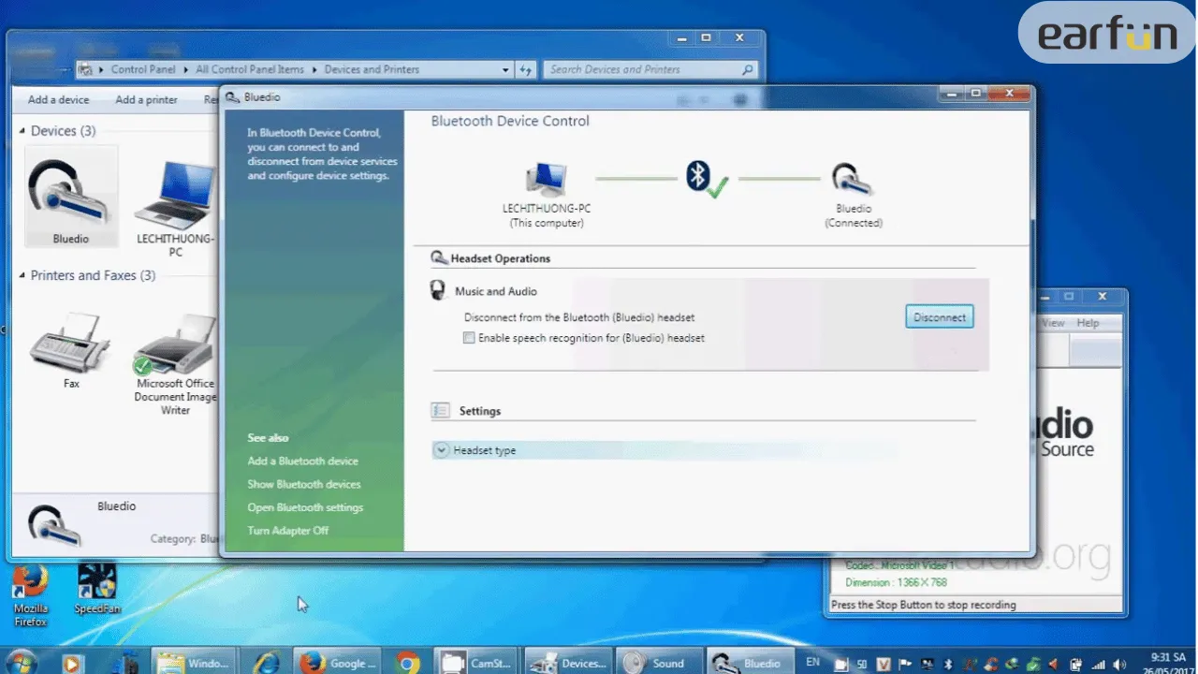Click the Add a Bluetooth device link
The image size is (1198, 674).
pos(302,461)
